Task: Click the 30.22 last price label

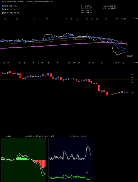Action: click(x=129, y=56)
